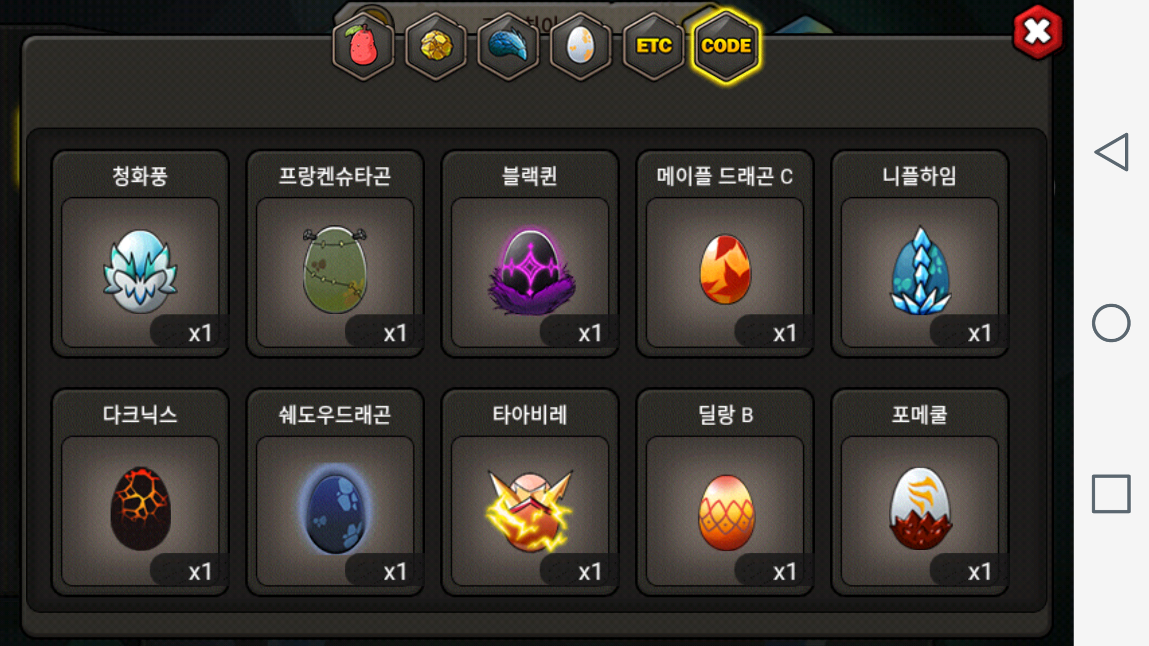Select the 딜랑 B orange patterned egg
Viewport: 1149px width, 646px height.
[725, 492]
